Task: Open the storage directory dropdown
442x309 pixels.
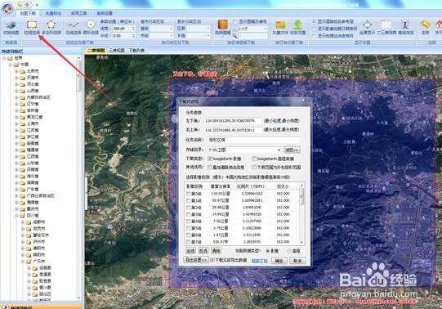Action: (x=279, y=150)
